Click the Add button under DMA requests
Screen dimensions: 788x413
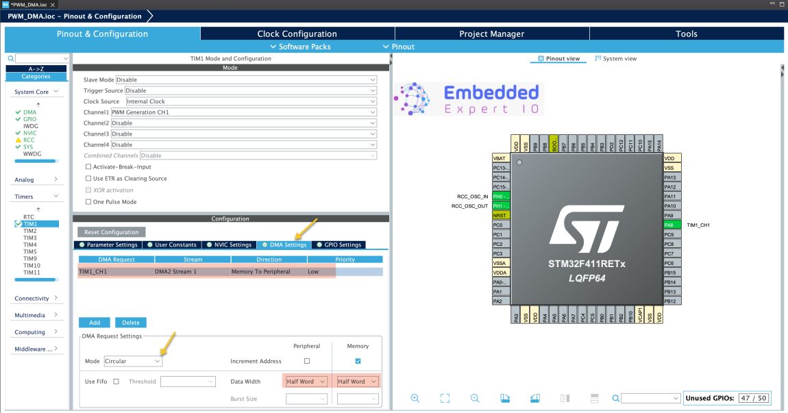pyautogui.click(x=94, y=322)
